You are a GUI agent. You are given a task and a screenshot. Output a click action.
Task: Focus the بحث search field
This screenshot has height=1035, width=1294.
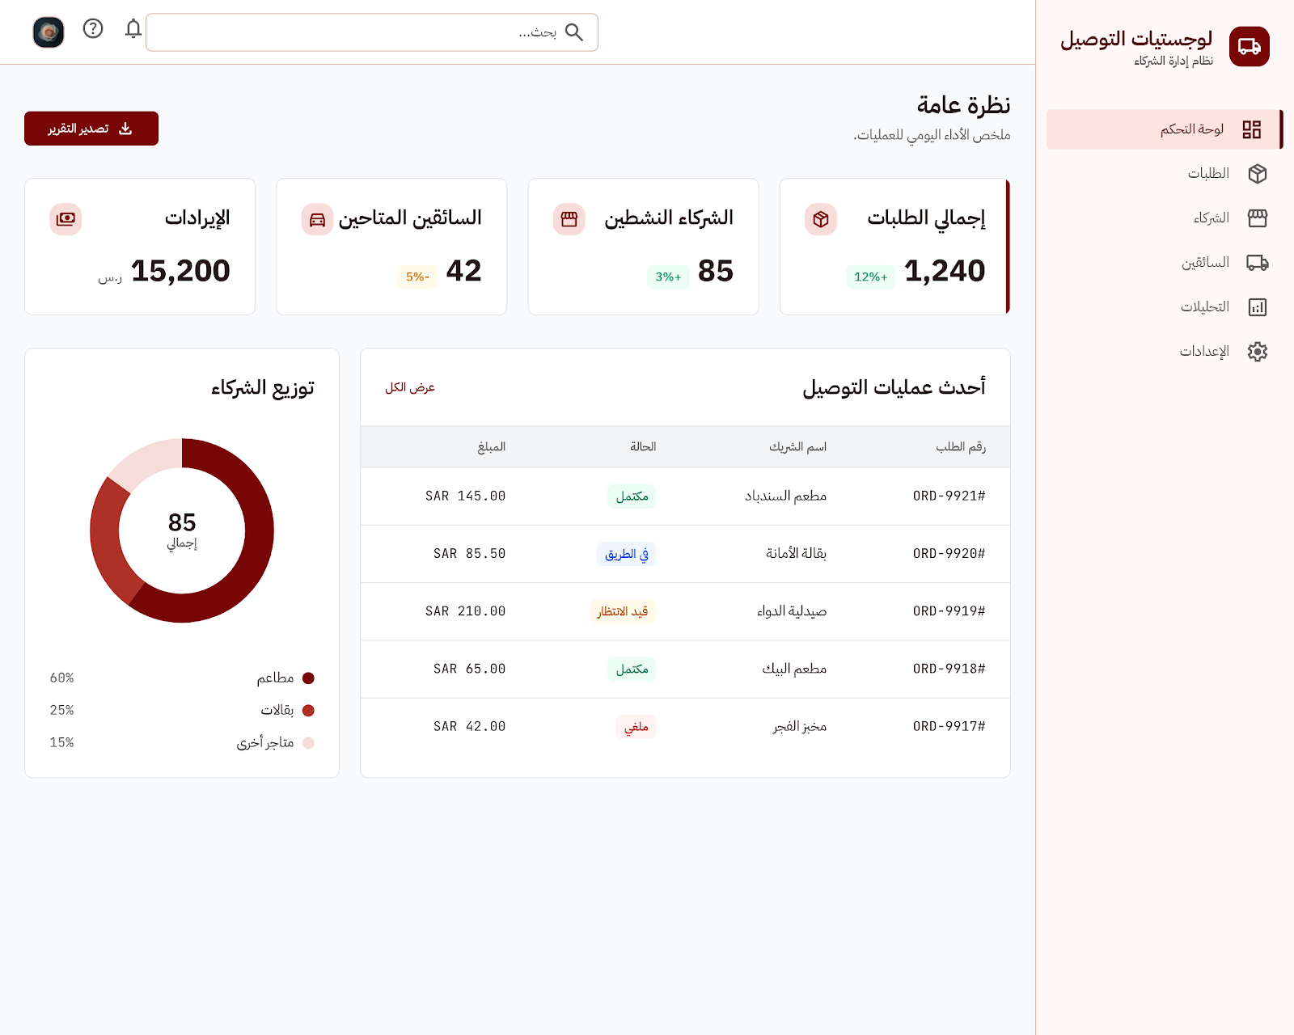coord(372,32)
